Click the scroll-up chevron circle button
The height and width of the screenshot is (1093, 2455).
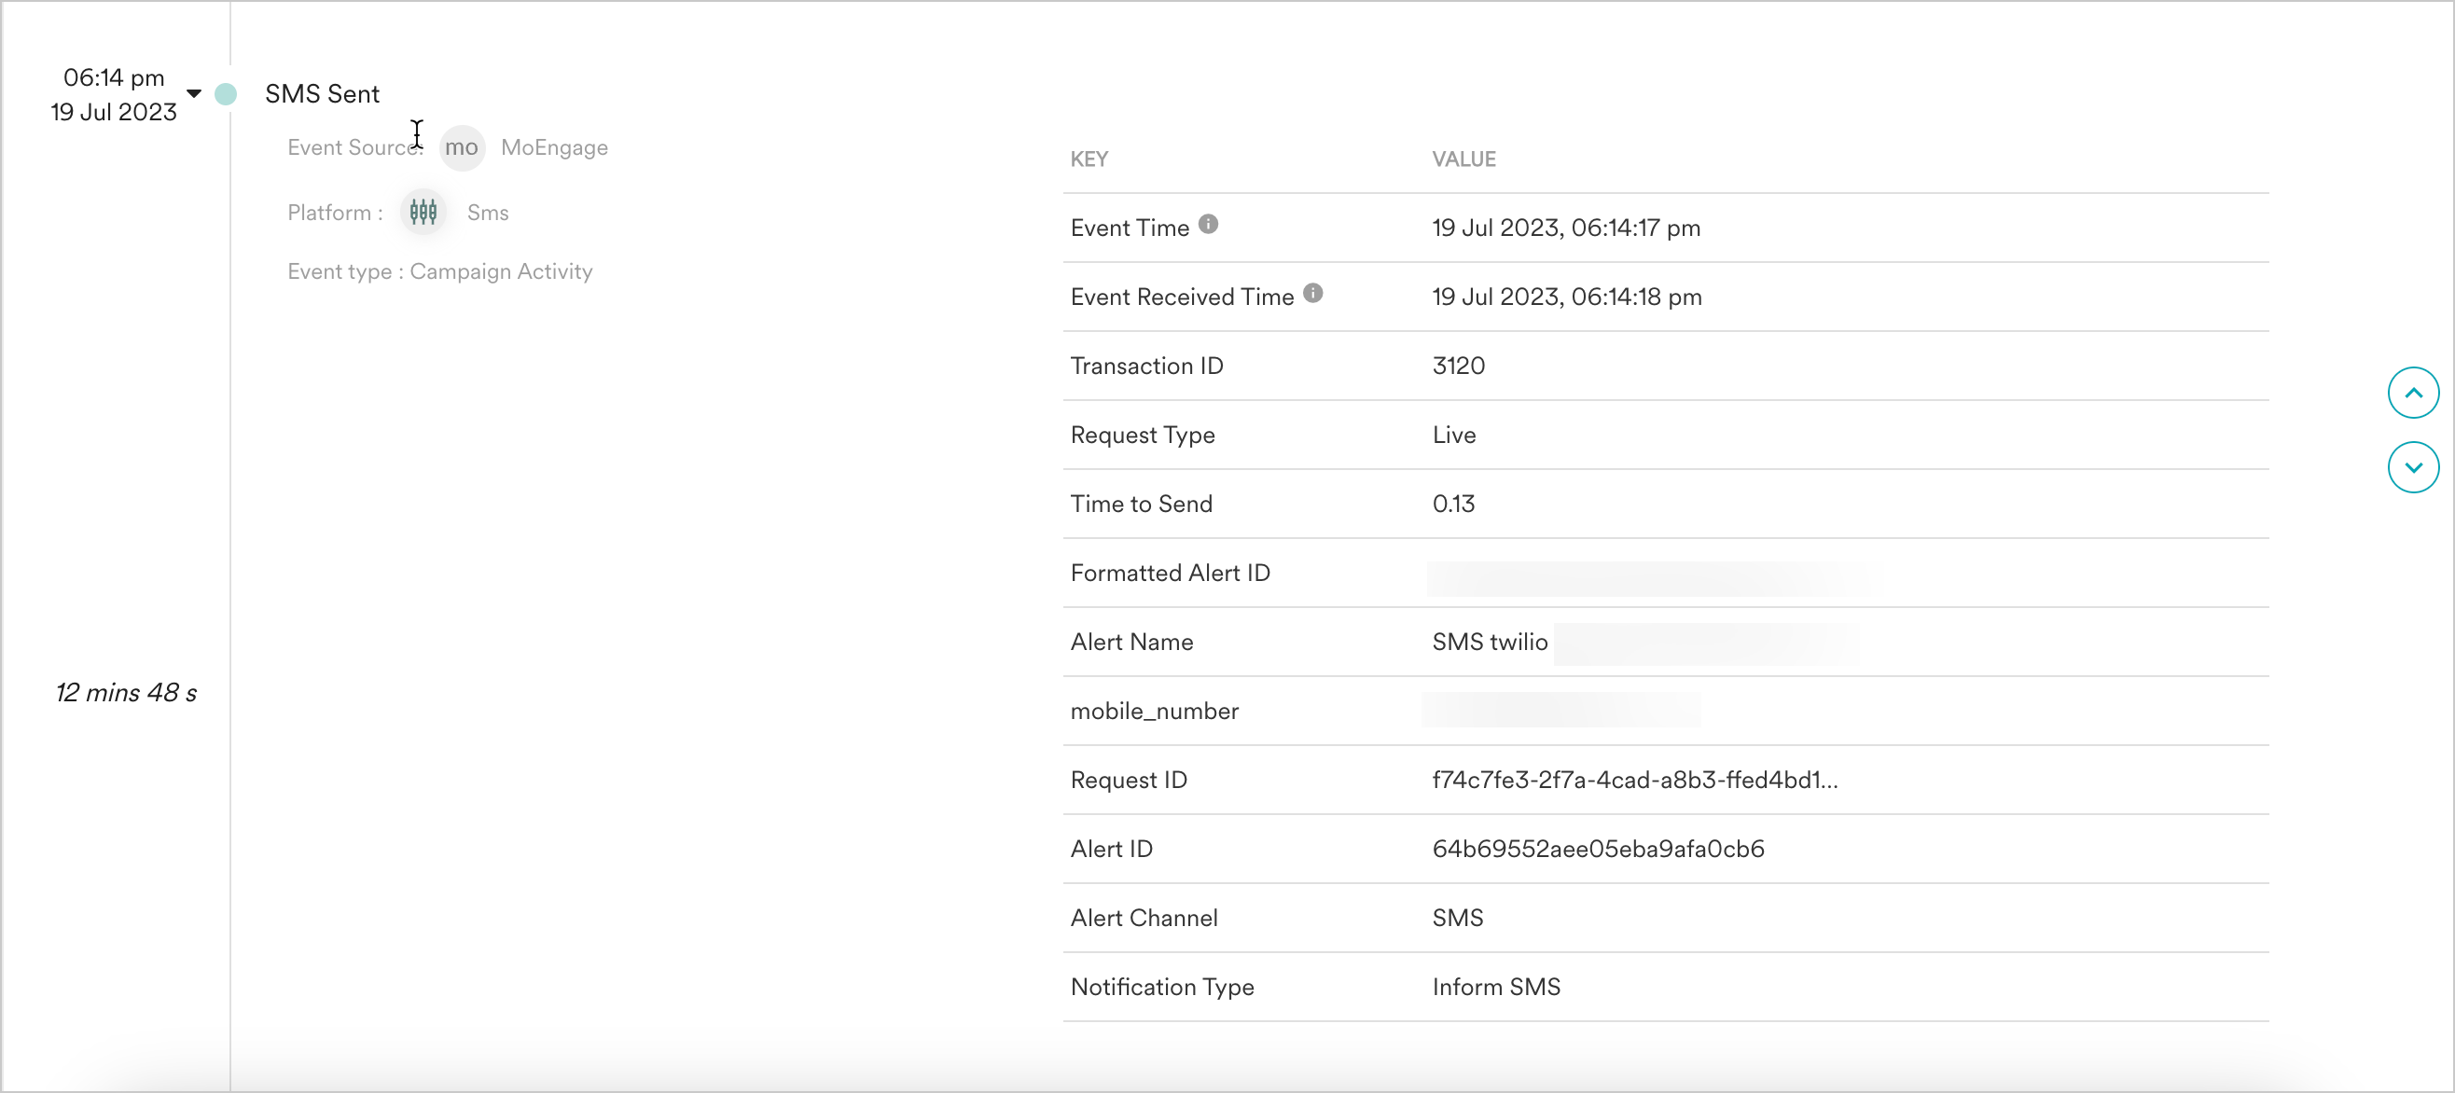(x=2412, y=393)
